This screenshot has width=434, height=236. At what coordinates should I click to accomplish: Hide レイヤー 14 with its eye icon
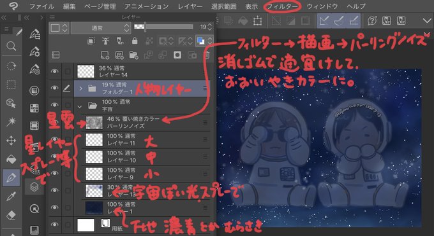tap(54, 71)
